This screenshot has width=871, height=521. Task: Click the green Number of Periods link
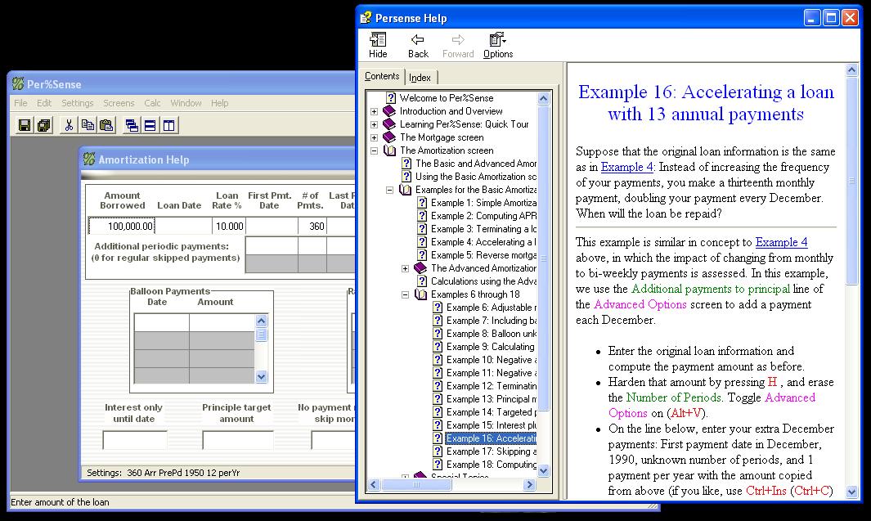[x=673, y=397]
